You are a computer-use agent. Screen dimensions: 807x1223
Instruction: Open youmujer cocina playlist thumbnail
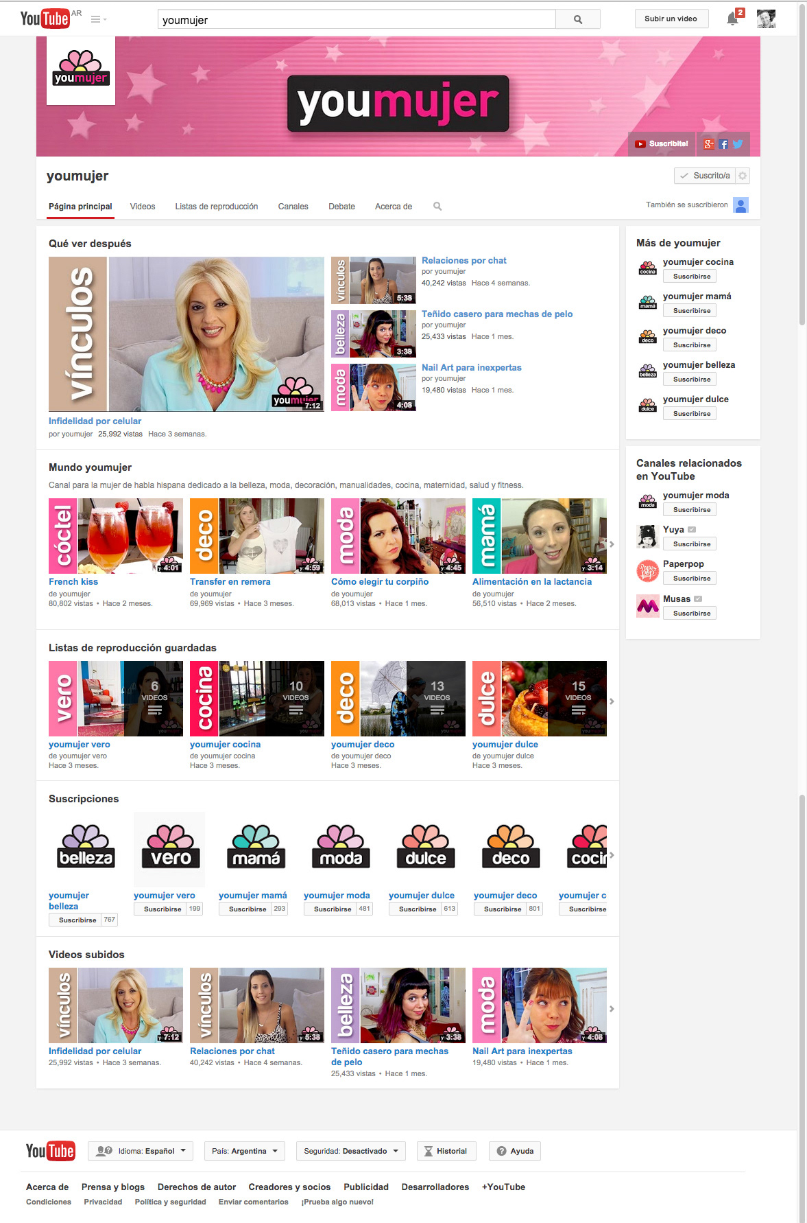[257, 699]
